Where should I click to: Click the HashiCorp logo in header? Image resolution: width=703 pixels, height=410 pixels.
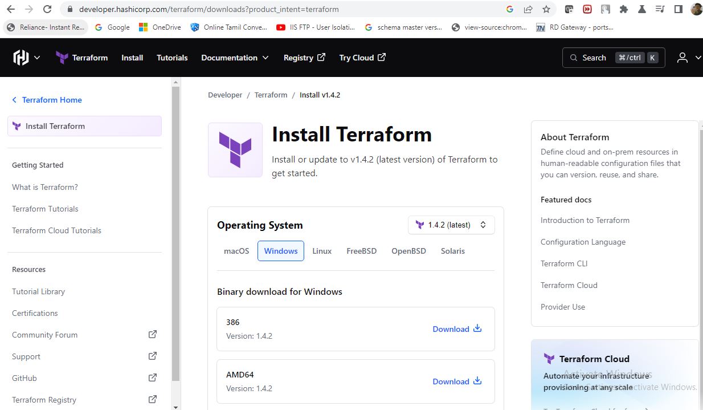(21, 58)
